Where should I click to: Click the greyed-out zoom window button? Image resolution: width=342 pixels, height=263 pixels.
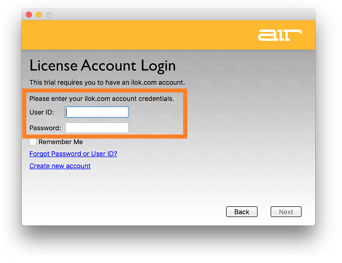click(x=49, y=15)
